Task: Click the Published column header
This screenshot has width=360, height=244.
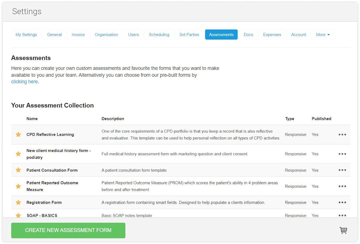Action: [x=322, y=119]
